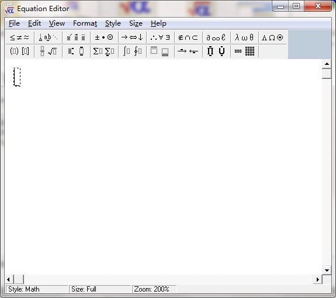336x298 pixels.
Task: Open the Size menu
Action: pyautogui.click(x=136, y=23)
